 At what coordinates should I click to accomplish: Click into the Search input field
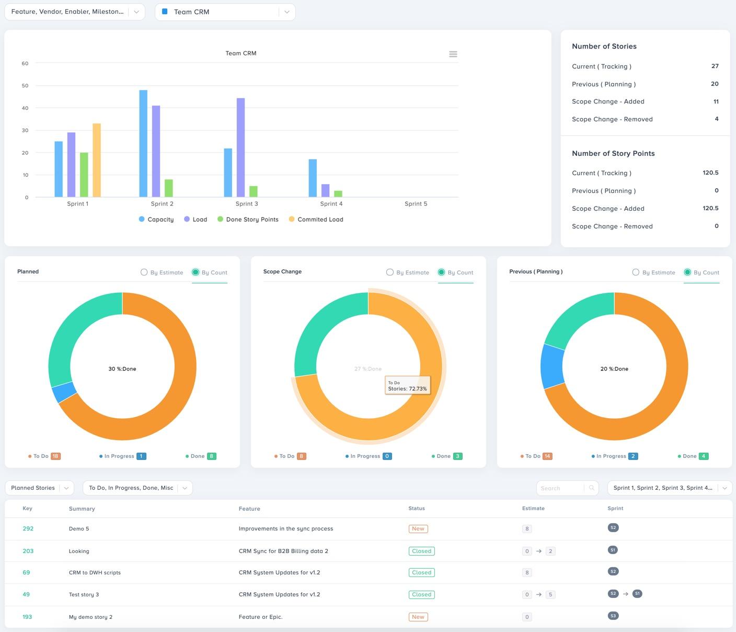tap(560, 488)
